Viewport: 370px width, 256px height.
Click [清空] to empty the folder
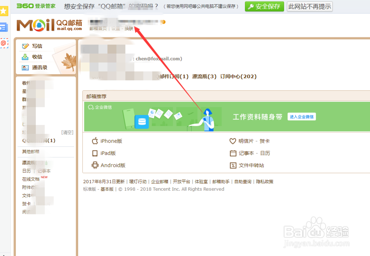[x=67, y=132]
